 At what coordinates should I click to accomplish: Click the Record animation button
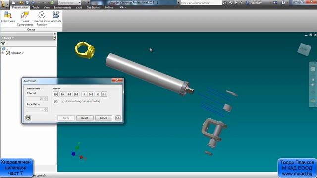[x=56, y=102]
